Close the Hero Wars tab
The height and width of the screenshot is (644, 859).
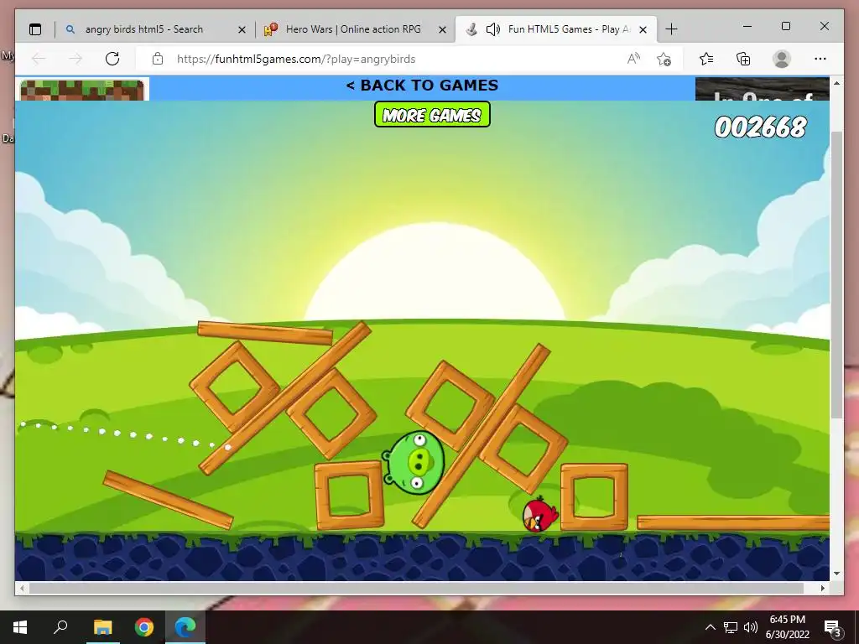click(443, 29)
